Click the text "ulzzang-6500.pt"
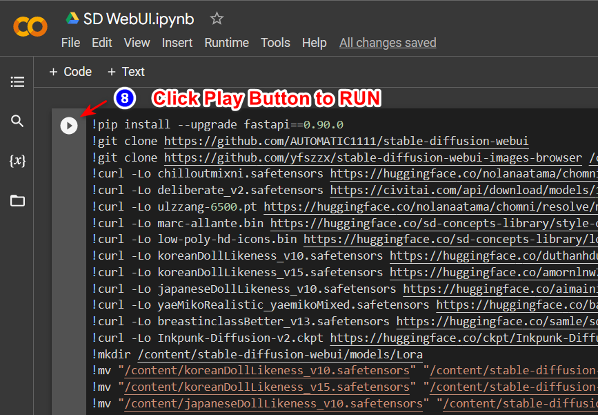 [207, 206]
